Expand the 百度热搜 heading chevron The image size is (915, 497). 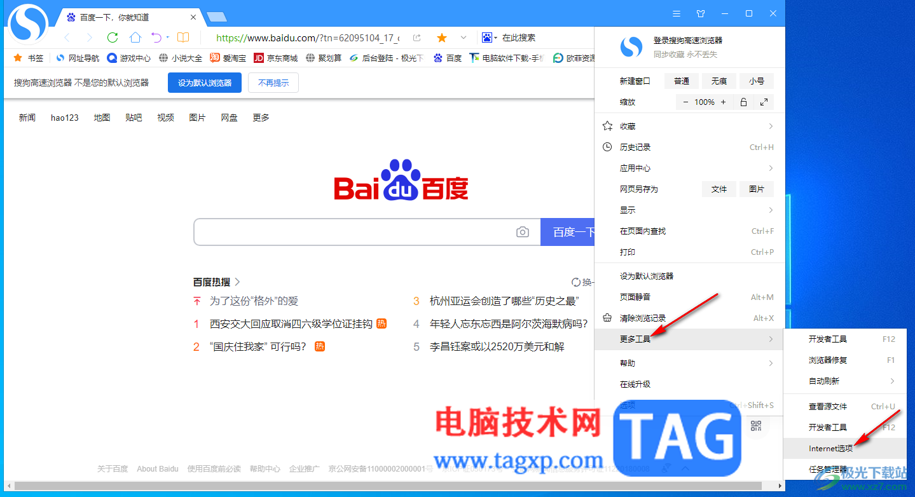point(238,282)
